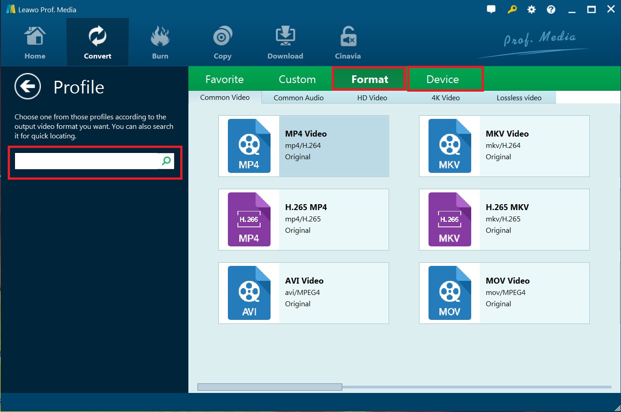The height and width of the screenshot is (412, 621).
Task: Choose the H.265 MKV profile
Action: (x=504, y=219)
